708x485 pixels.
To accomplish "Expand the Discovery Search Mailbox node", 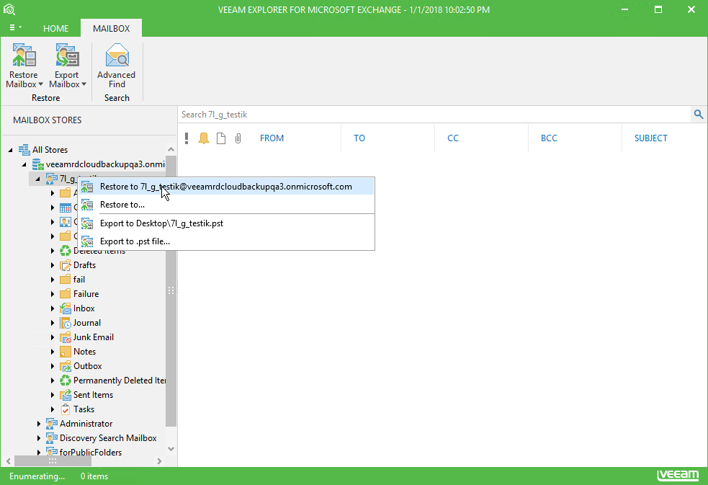I will click(39, 438).
